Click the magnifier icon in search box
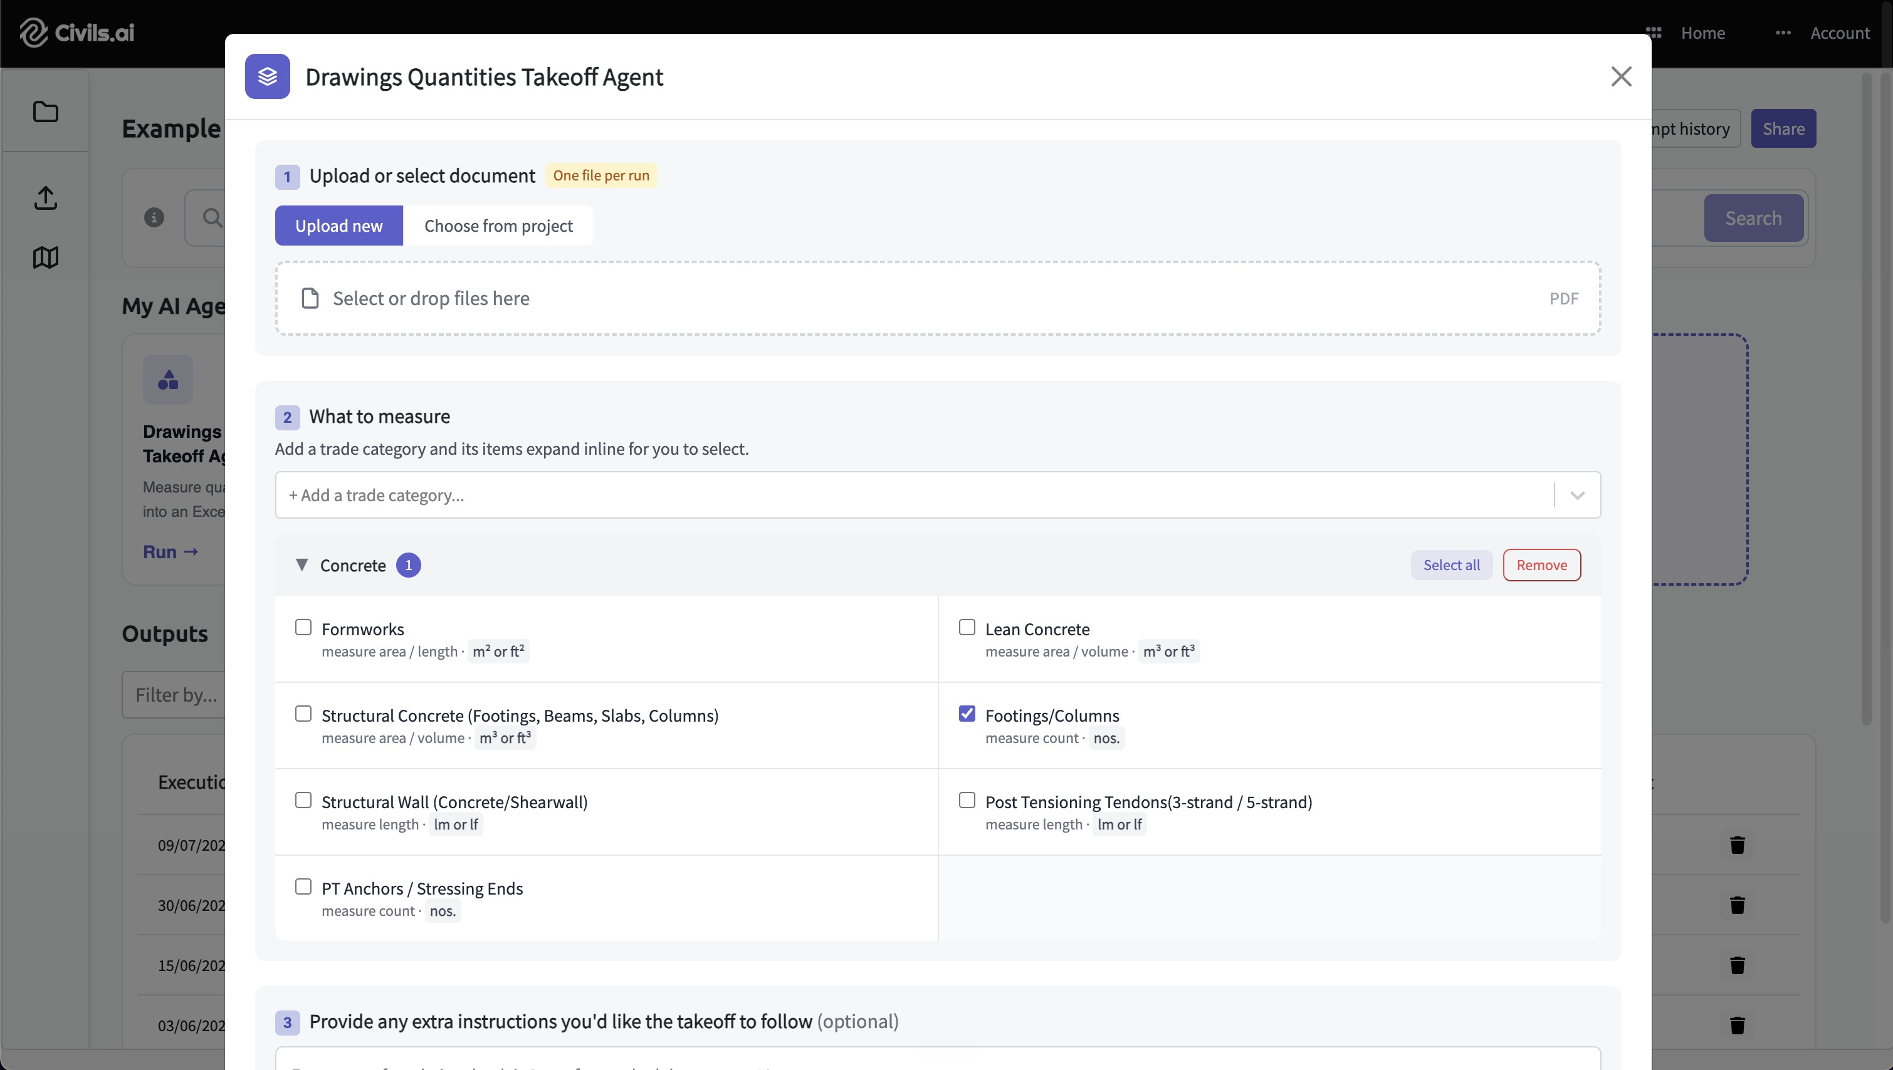The image size is (1893, 1070). [212, 217]
